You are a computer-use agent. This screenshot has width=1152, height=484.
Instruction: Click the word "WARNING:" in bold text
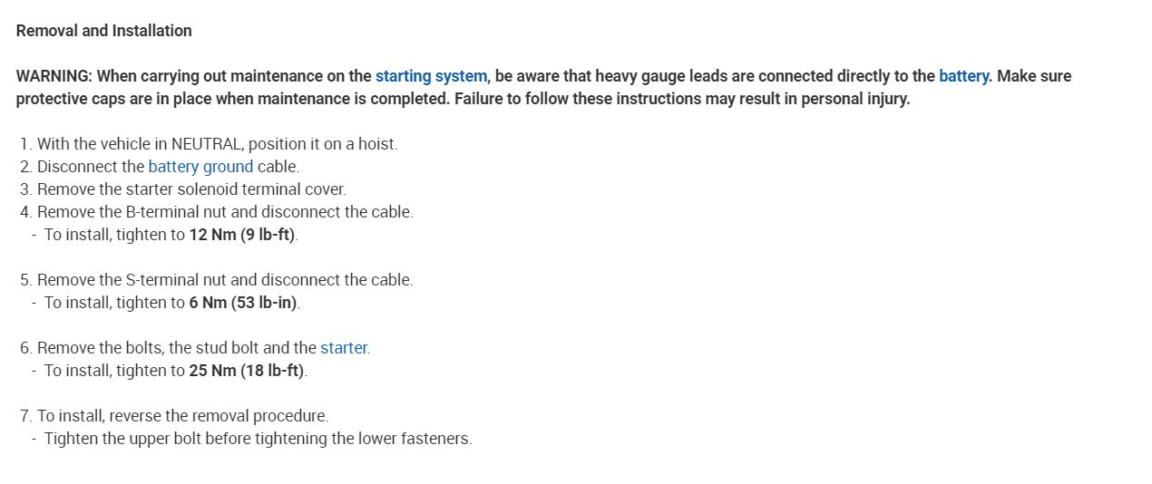pyautogui.click(x=54, y=76)
